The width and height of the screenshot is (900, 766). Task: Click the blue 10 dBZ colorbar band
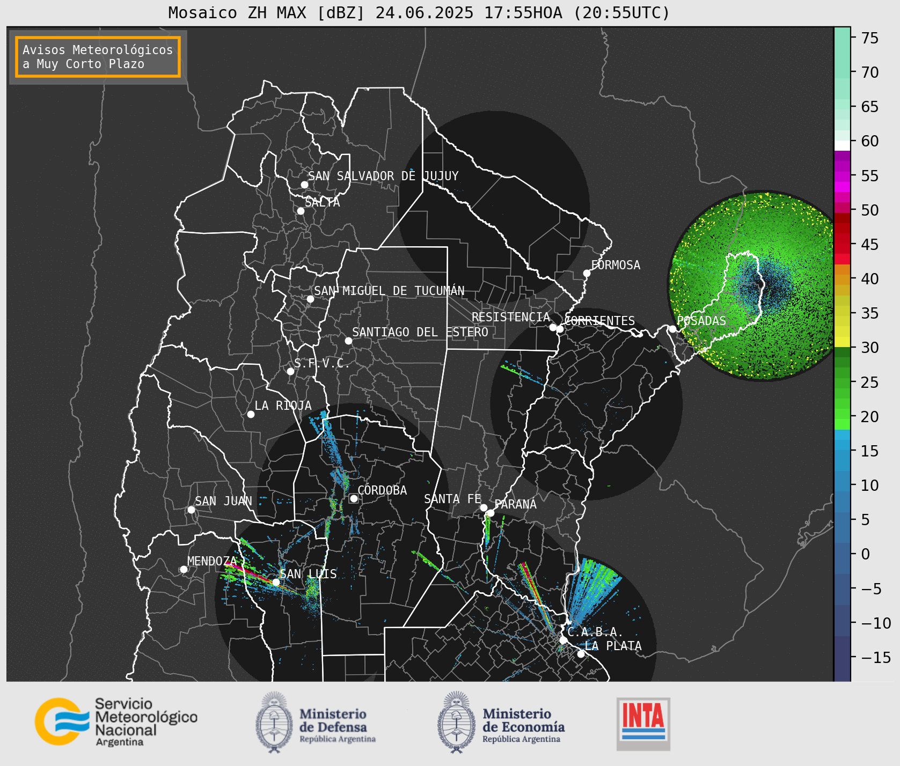pyautogui.click(x=842, y=482)
